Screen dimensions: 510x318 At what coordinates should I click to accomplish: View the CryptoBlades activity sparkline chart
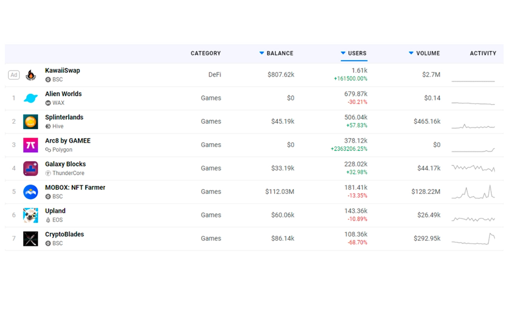click(x=473, y=238)
